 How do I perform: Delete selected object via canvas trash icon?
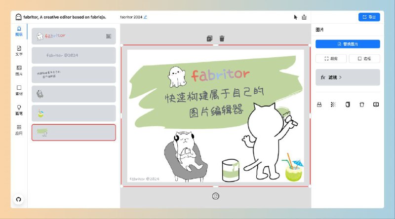pyautogui.click(x=222, y=38)
